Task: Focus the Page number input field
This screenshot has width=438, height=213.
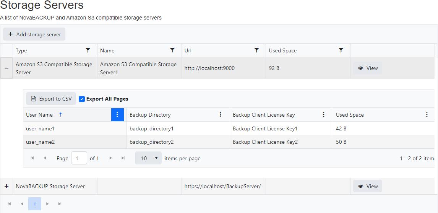Action: pos(79,158)
